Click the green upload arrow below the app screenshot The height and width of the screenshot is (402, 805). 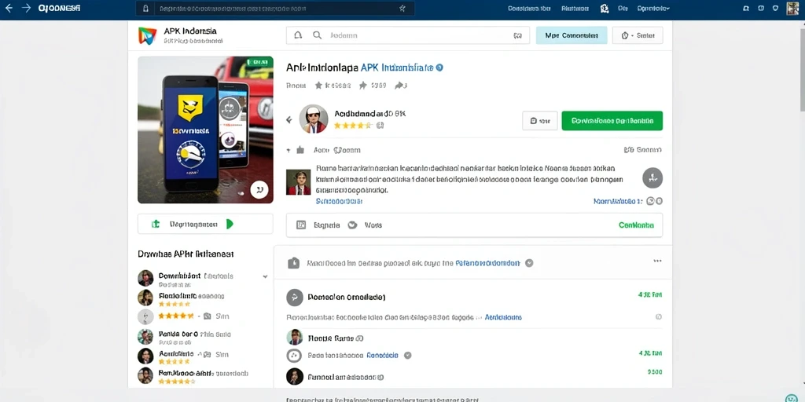click(x=156, y=224)
